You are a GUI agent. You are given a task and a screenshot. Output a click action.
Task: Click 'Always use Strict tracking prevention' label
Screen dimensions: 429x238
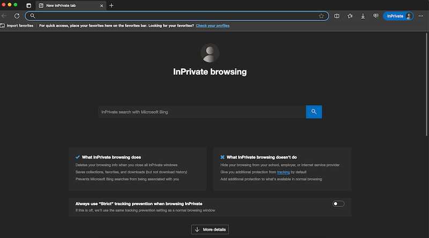tap(139, 204)
